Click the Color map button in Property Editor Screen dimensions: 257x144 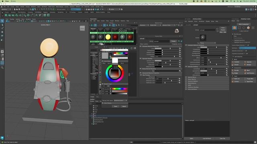pos(180,48)
